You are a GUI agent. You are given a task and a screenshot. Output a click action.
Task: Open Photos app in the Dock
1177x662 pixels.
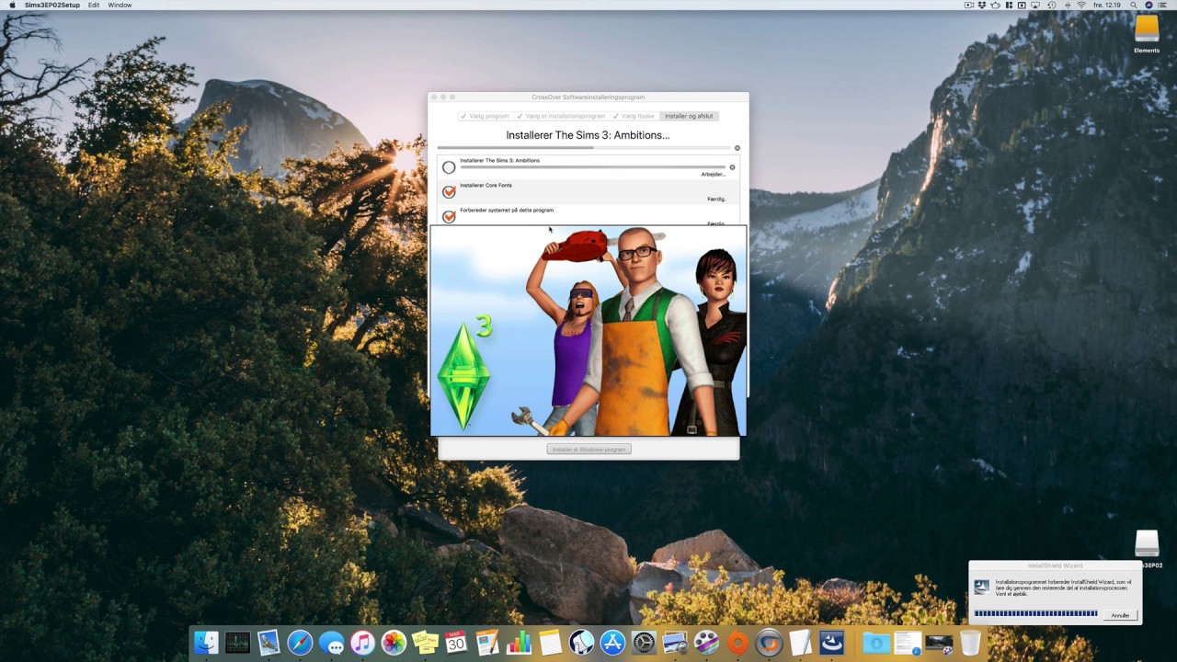[x=394, y=643]
